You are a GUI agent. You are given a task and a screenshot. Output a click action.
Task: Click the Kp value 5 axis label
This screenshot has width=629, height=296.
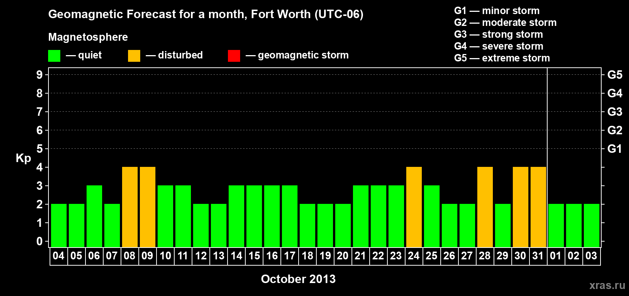[40, 149]
